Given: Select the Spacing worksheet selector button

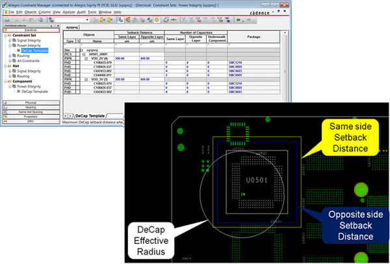Looking at the screenshot, I should click(31, 107).
